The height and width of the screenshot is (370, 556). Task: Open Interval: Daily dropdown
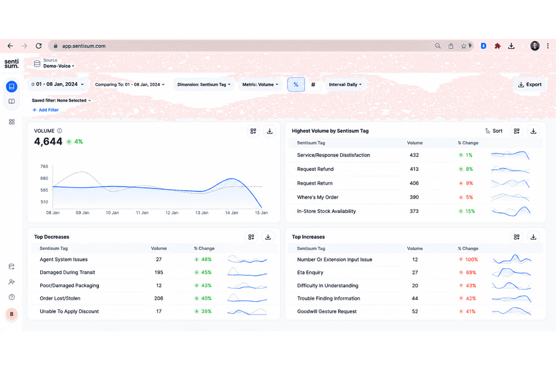(x=345, y=85)
